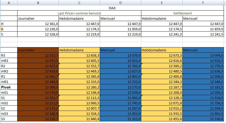Select the mS1 row label
This screenshot has height=123, width=226.
(x=9, y=92)
